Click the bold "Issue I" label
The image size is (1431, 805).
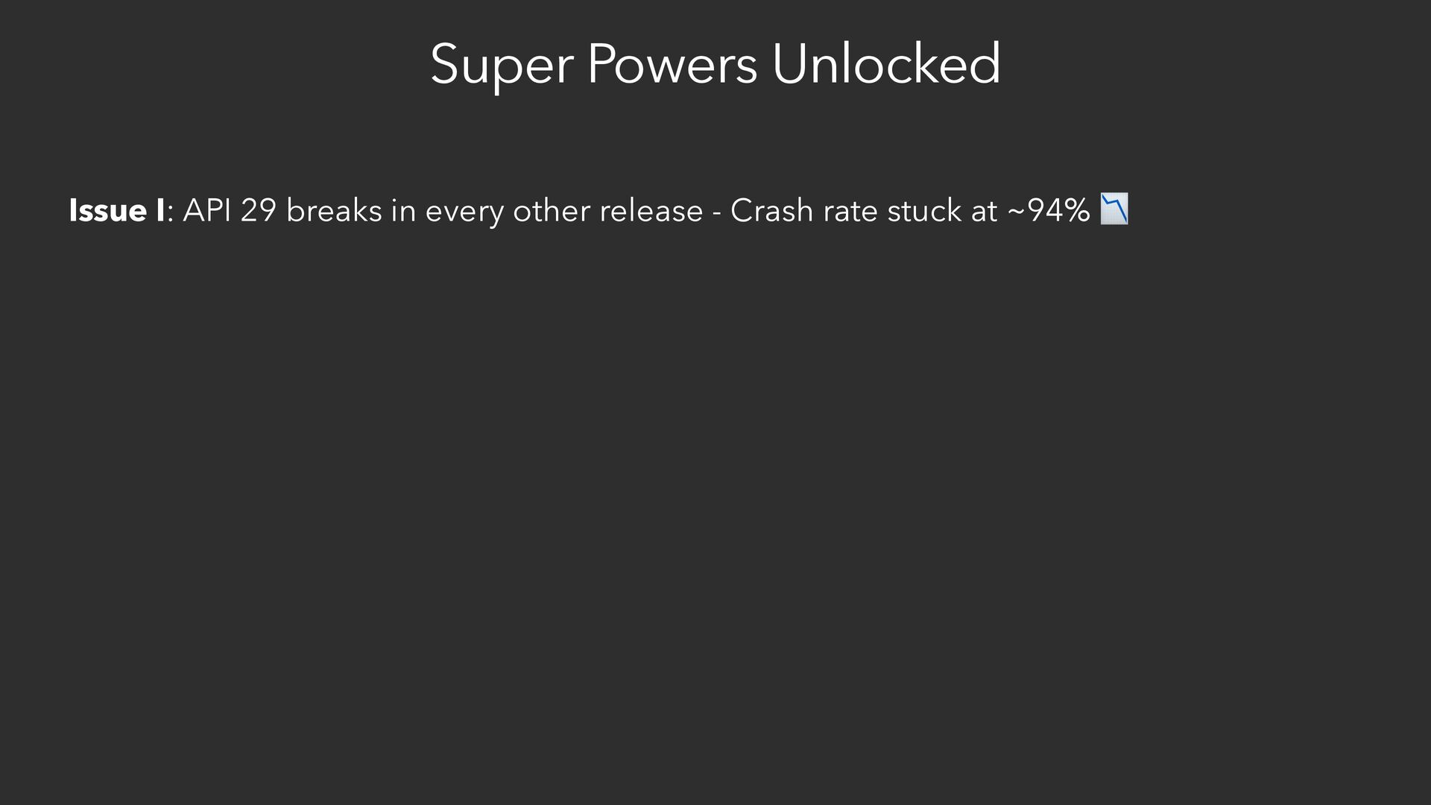click(x=116, y=211)
